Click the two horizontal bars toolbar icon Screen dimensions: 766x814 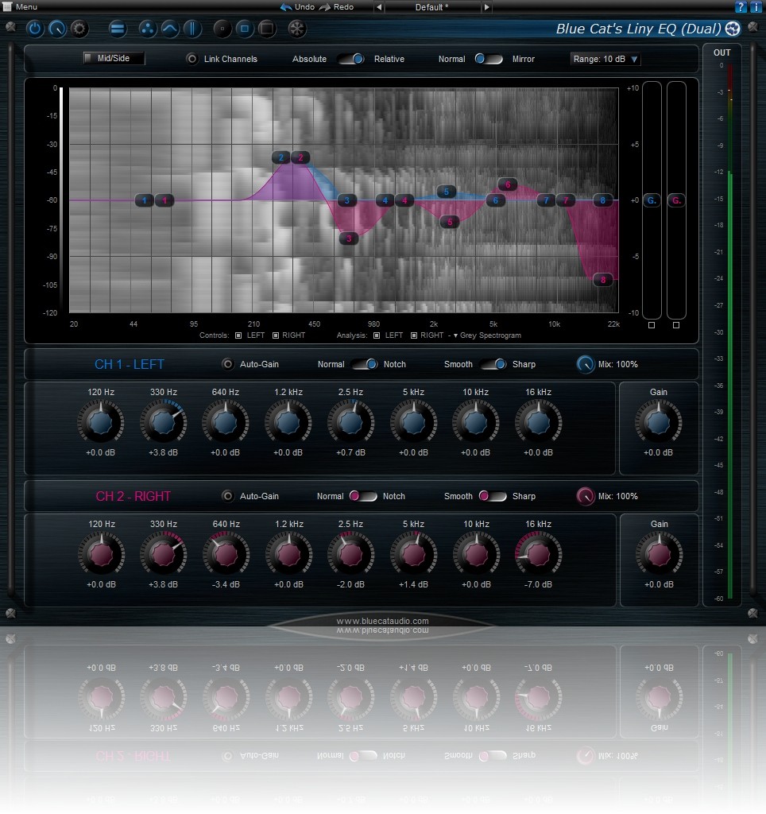click(118, 29)
